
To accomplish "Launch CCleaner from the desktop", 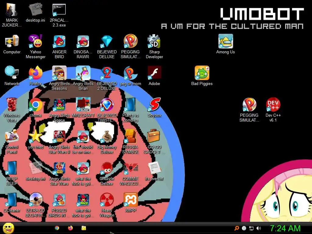I will pyautogui.click(x=12, y=200).
